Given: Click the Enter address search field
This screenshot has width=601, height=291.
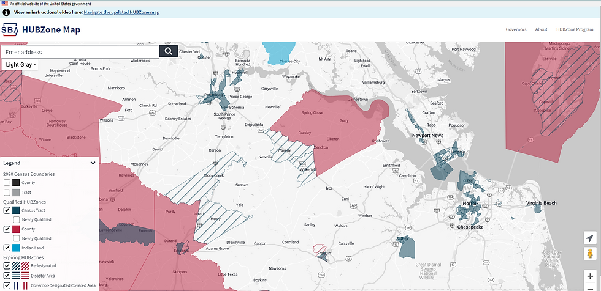Looking at the screenshot, I should (80, 52).
